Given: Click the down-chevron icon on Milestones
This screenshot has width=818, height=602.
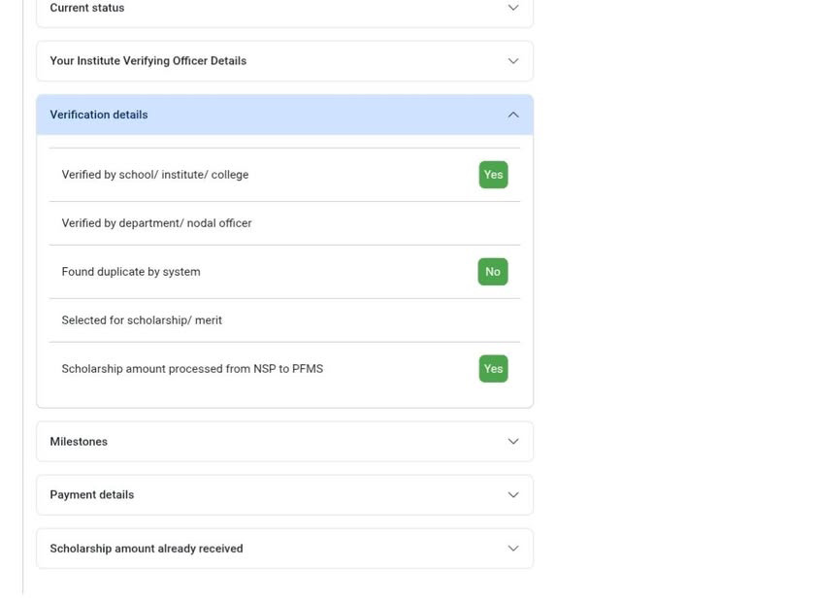Looking at the screenshot, I should pos(513,442).
